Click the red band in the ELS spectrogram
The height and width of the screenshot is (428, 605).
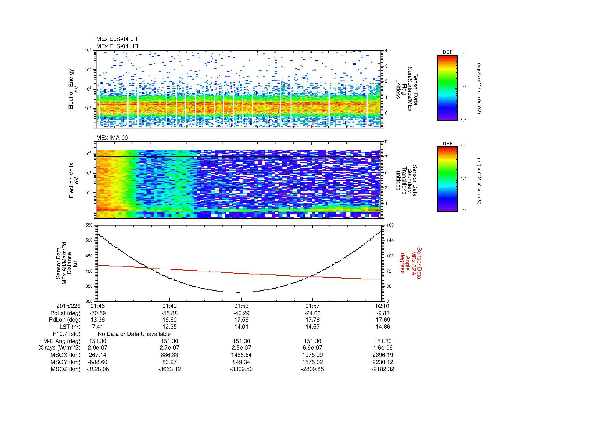tap(239, 104)
